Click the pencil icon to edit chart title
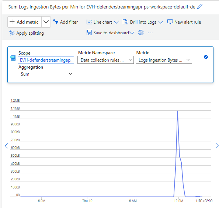The height and width of the screenshot is (208, 219). pyautogui.click(x=200, y=6)
